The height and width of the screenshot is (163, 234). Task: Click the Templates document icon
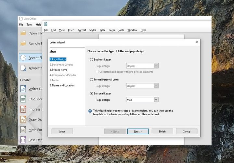click(x=23, y=68)
